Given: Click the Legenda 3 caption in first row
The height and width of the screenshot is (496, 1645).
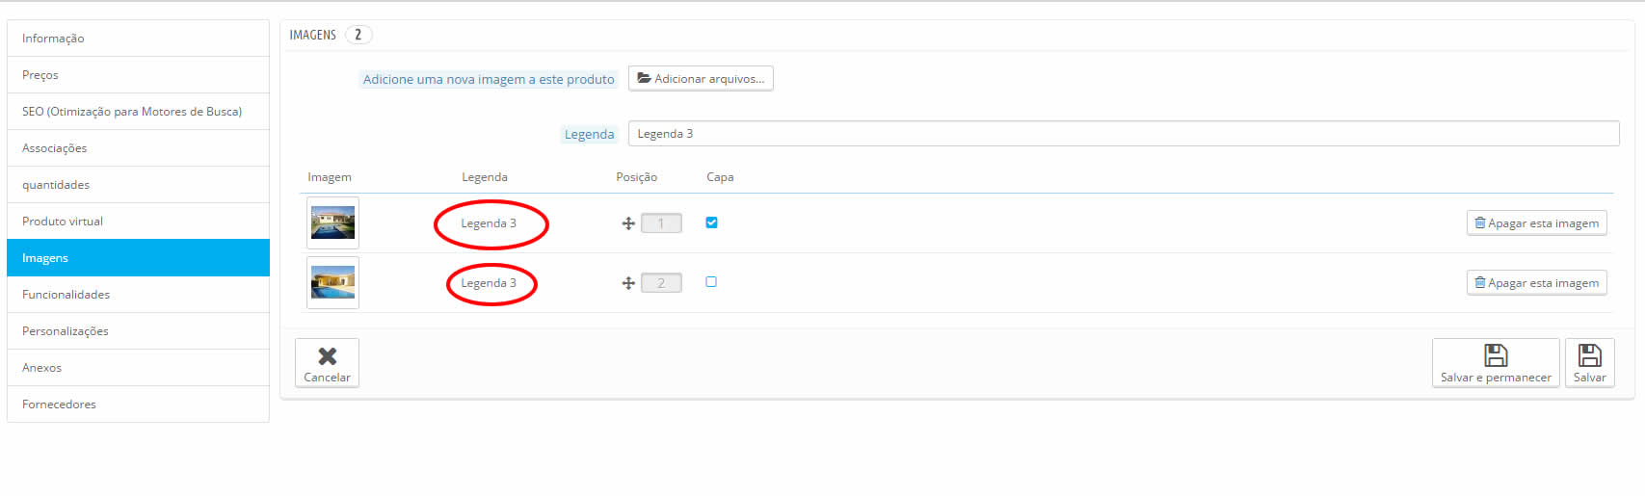Looking at the screenshot, I should point(489,223).
